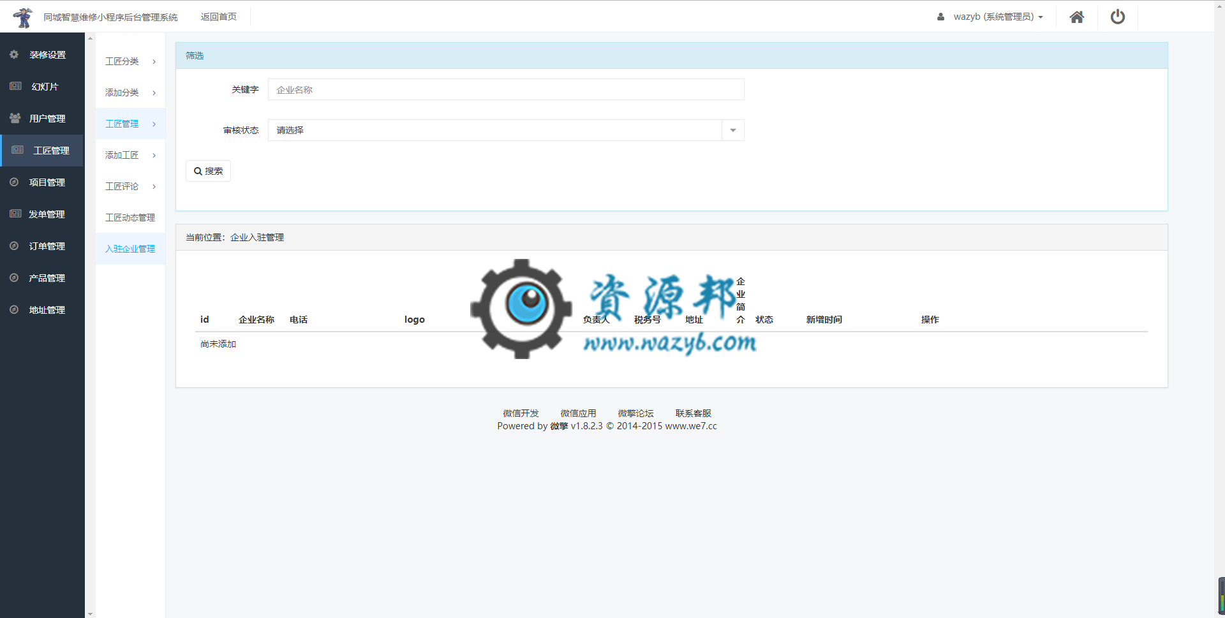Click the power logout icon

tap(1118, 17)
